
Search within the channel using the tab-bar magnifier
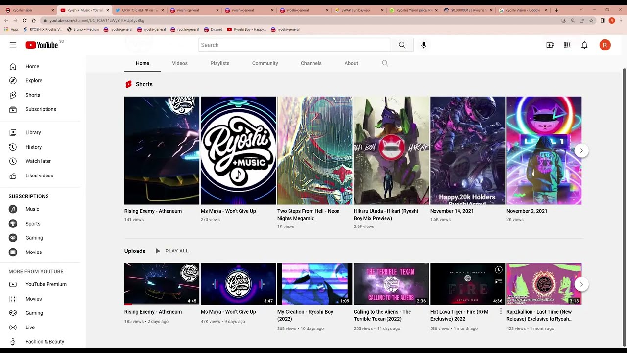click(385, 63)
